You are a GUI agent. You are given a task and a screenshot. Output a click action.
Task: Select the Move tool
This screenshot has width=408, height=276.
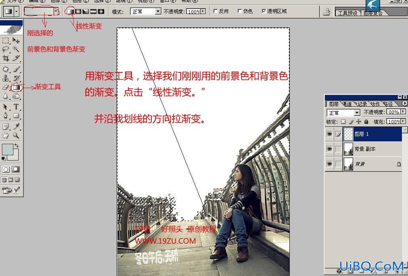16,40
